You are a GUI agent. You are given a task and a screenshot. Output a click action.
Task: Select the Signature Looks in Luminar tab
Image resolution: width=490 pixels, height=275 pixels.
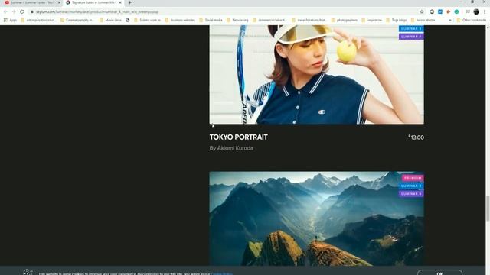pos(93,2)
